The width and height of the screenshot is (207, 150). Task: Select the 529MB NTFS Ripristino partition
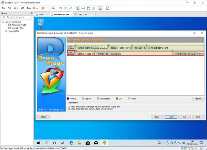pyautogui.click(x=92, y=47)
